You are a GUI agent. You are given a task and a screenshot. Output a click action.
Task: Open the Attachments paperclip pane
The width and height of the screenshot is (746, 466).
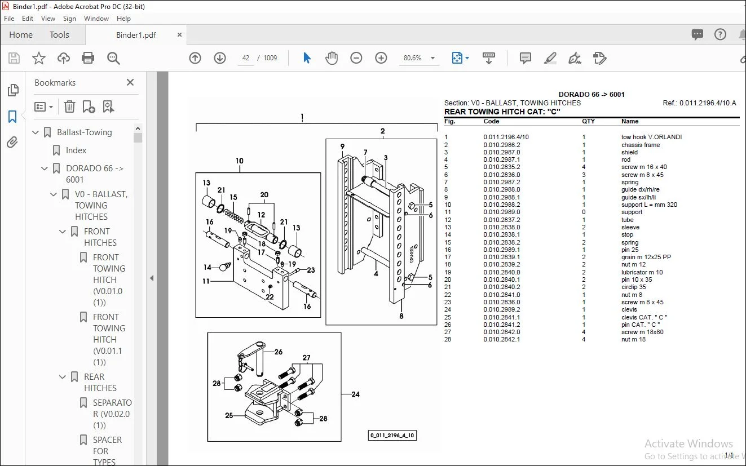point(12,143)
